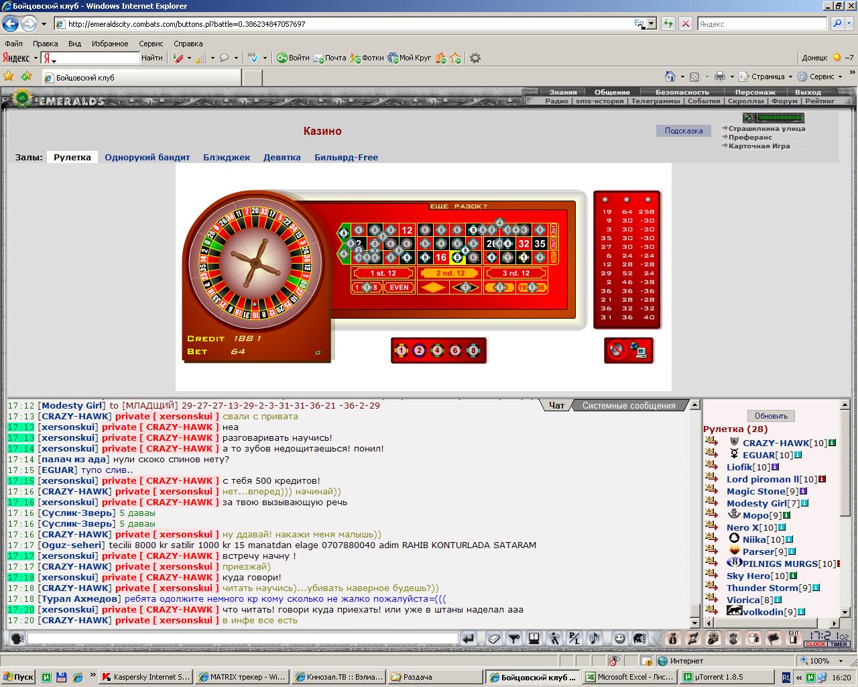Viewport: 858px width, 687px height.
Task: Bet on the EVEN field
Action: 400,287
